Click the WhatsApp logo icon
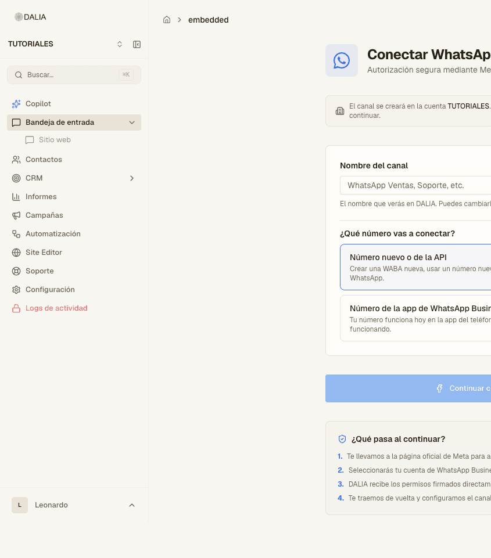This screenshot has height=558, width=491. pos(342,60)
